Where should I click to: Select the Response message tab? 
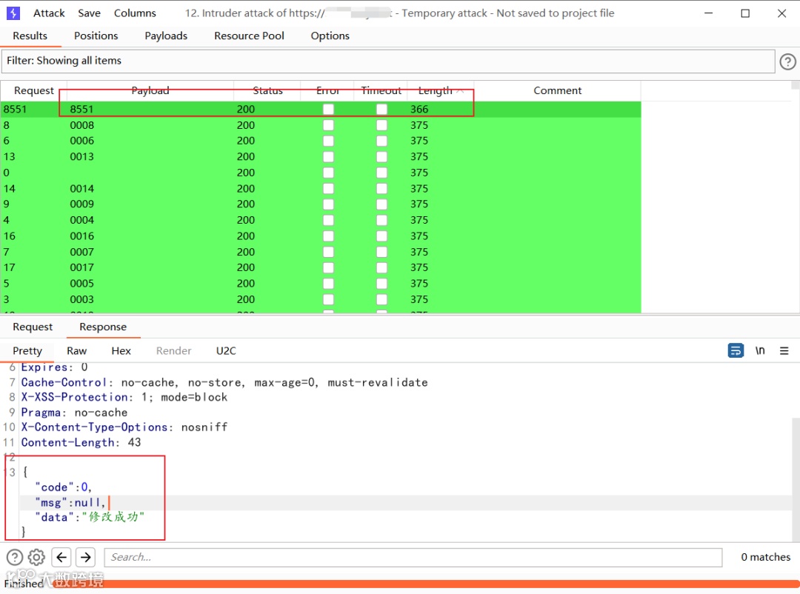103,327
